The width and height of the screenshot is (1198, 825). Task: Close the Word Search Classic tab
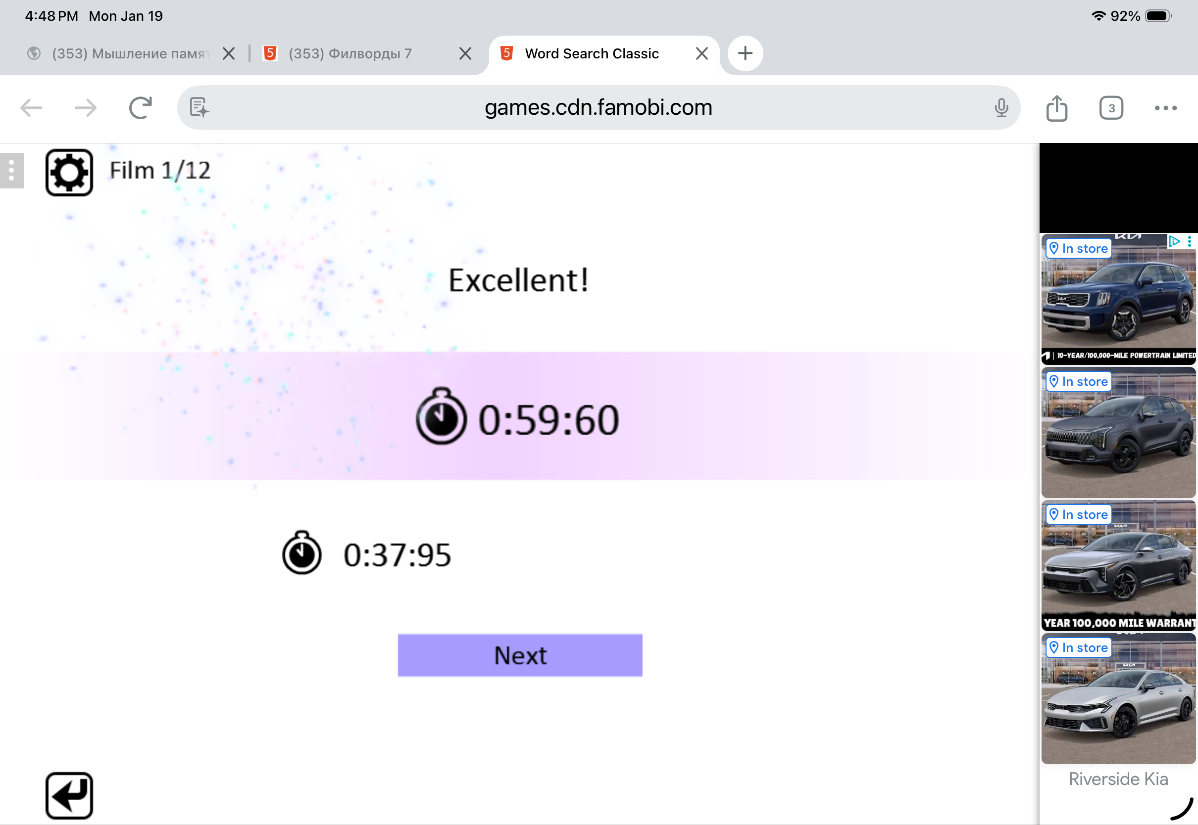click(701, 53)
